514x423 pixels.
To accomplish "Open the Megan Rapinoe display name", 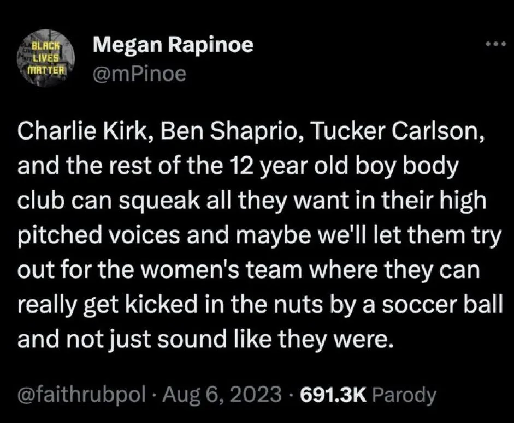I will click(173, 46).
